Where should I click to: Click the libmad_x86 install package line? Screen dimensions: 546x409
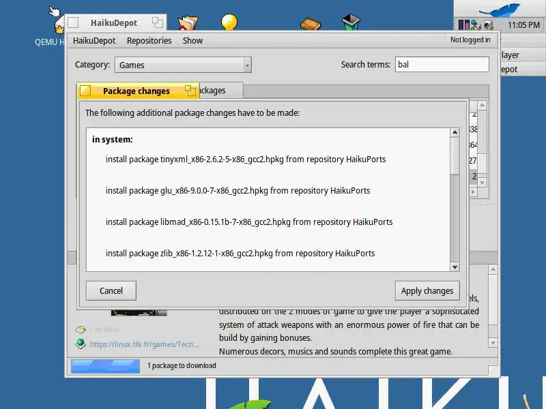(x=249, y=222)
